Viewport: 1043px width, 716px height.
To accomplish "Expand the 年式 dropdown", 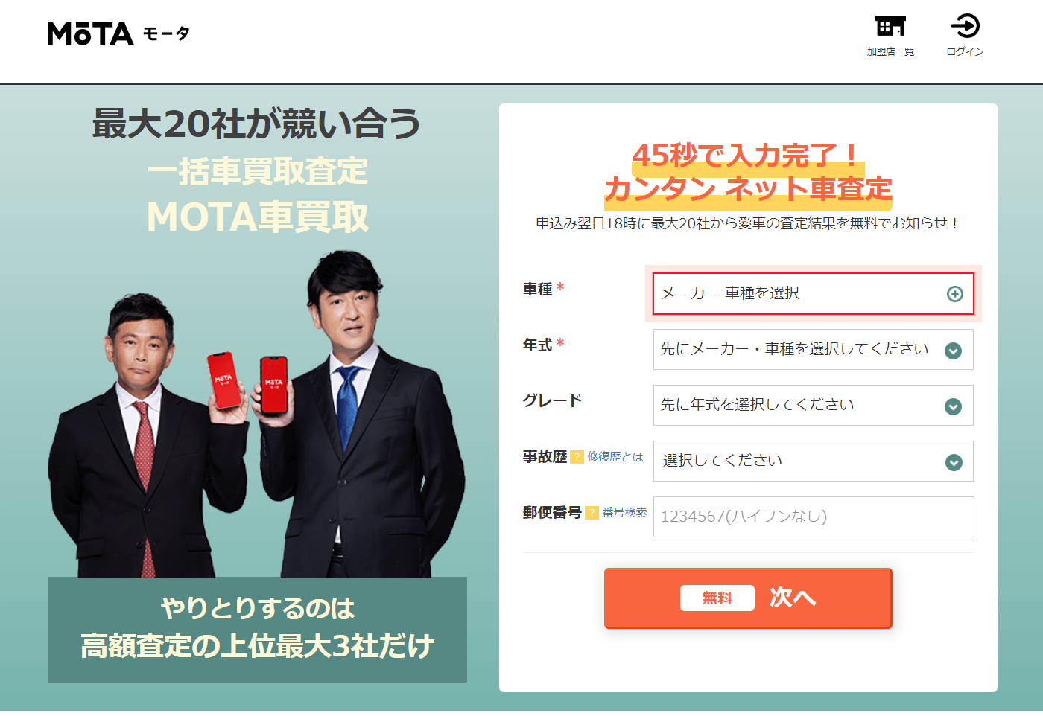I will pos(814,350).
